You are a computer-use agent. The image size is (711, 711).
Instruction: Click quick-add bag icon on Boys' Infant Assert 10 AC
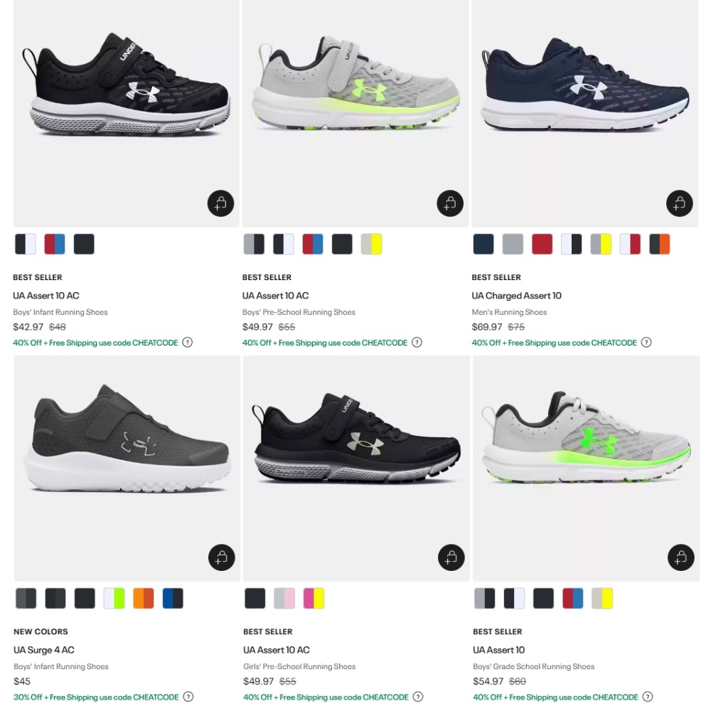point(220,203)
